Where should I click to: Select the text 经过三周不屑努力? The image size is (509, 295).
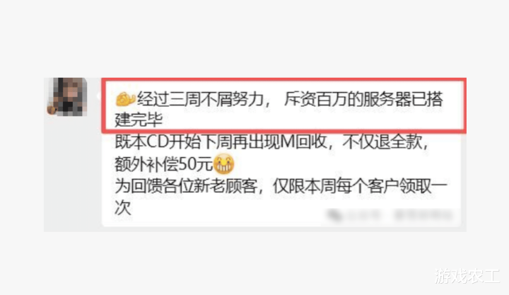200,99
